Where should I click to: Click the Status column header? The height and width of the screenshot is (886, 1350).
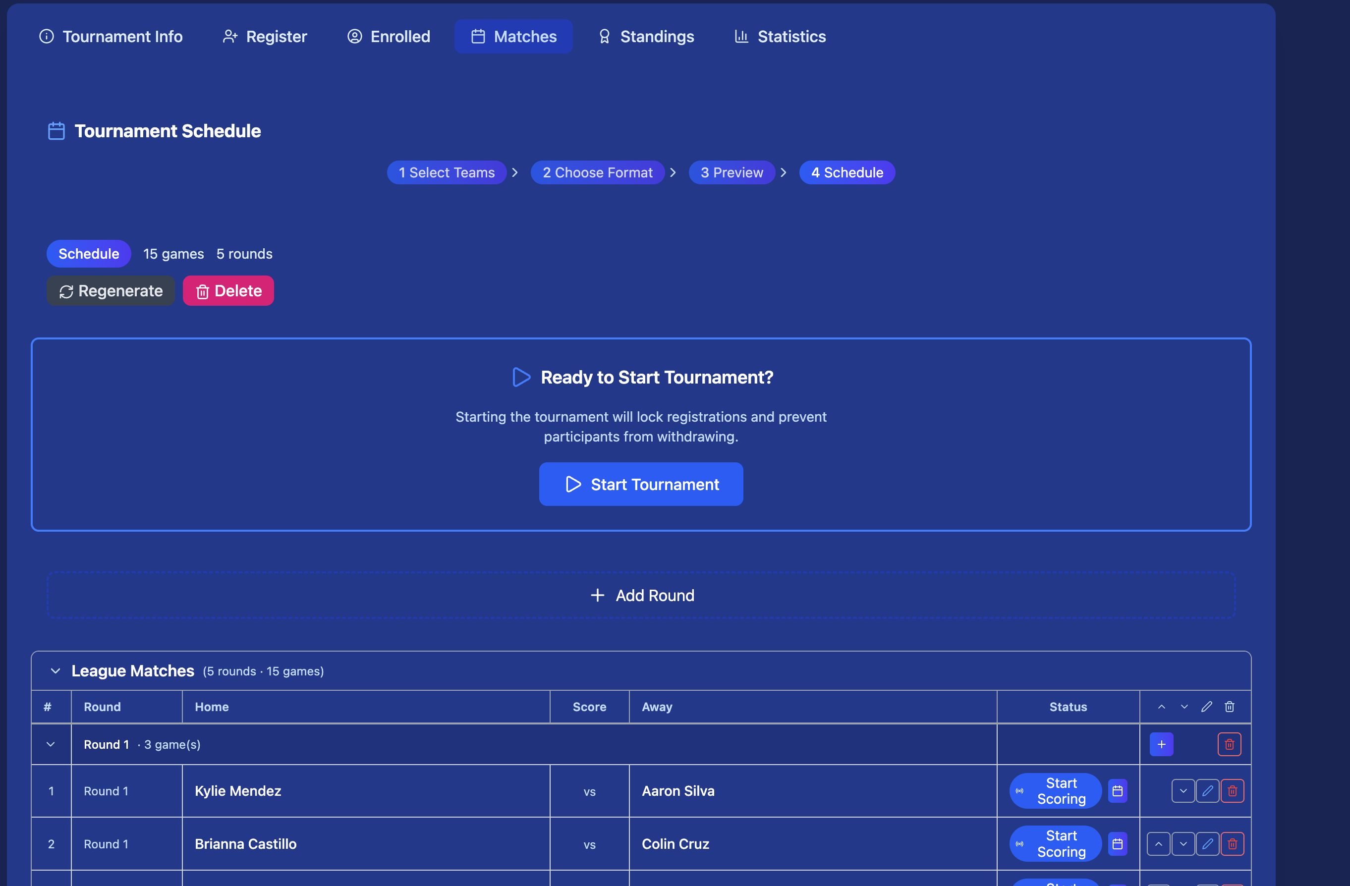point(1068,707)
